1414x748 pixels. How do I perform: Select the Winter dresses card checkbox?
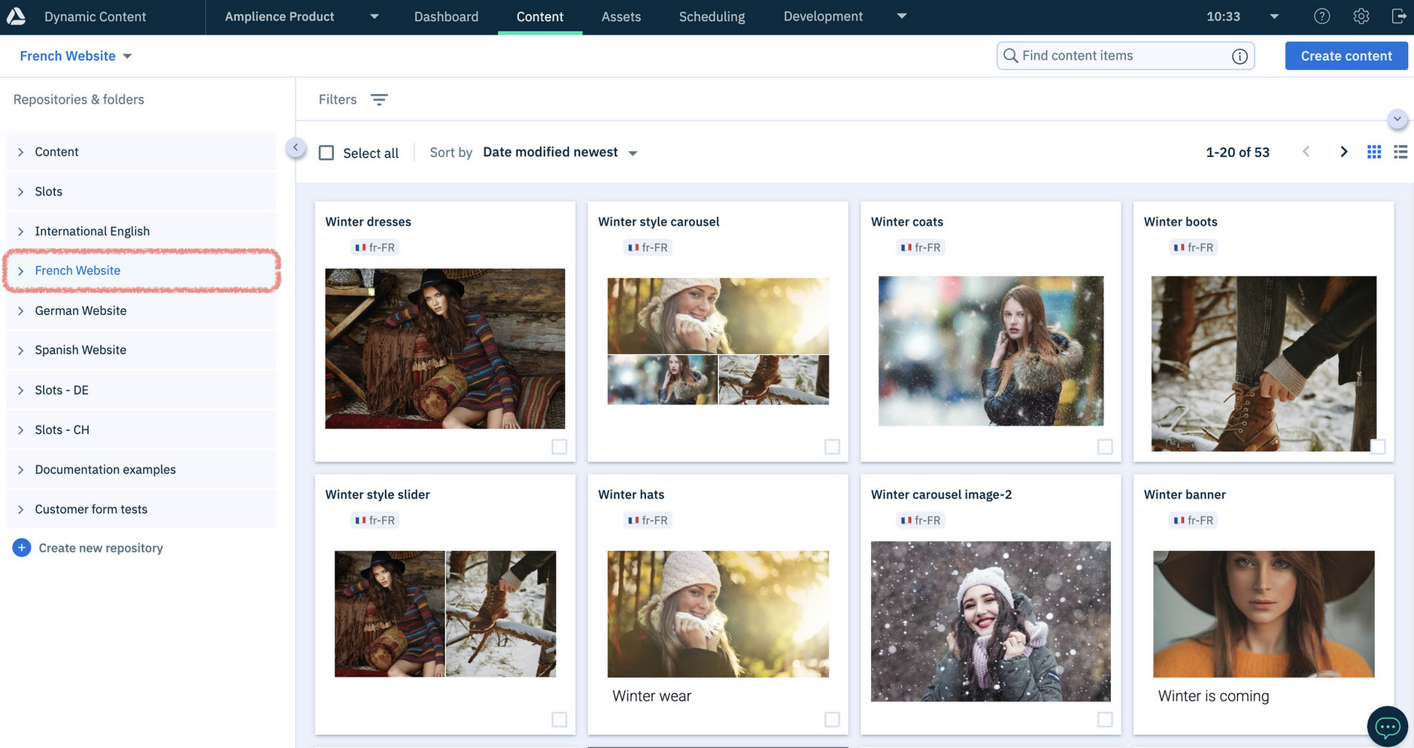tap(559, 447)
